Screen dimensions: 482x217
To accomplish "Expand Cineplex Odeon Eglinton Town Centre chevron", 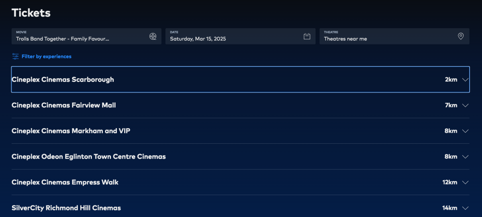I will [x=465, y=157].
